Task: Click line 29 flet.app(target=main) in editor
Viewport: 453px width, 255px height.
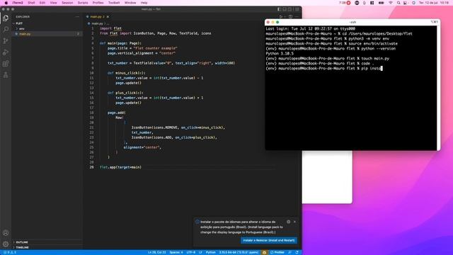Action: pyautogui.click(x=120, y=167)
